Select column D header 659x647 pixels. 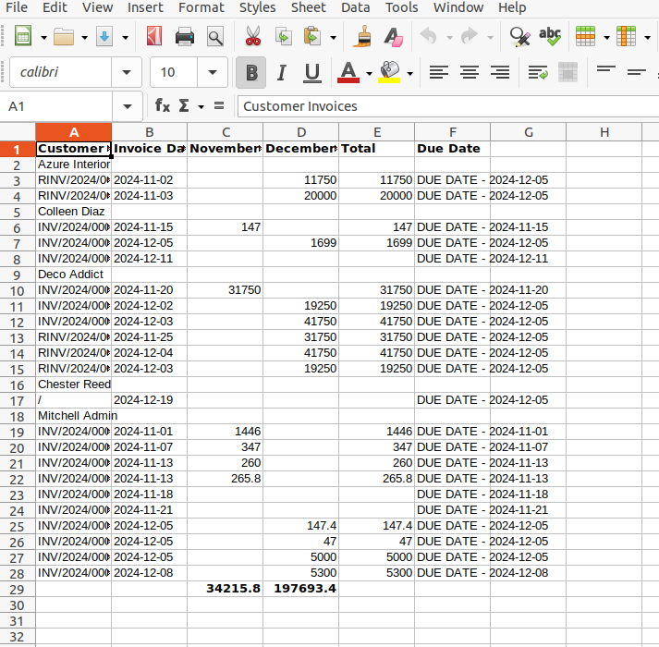[x=300, y=132]
